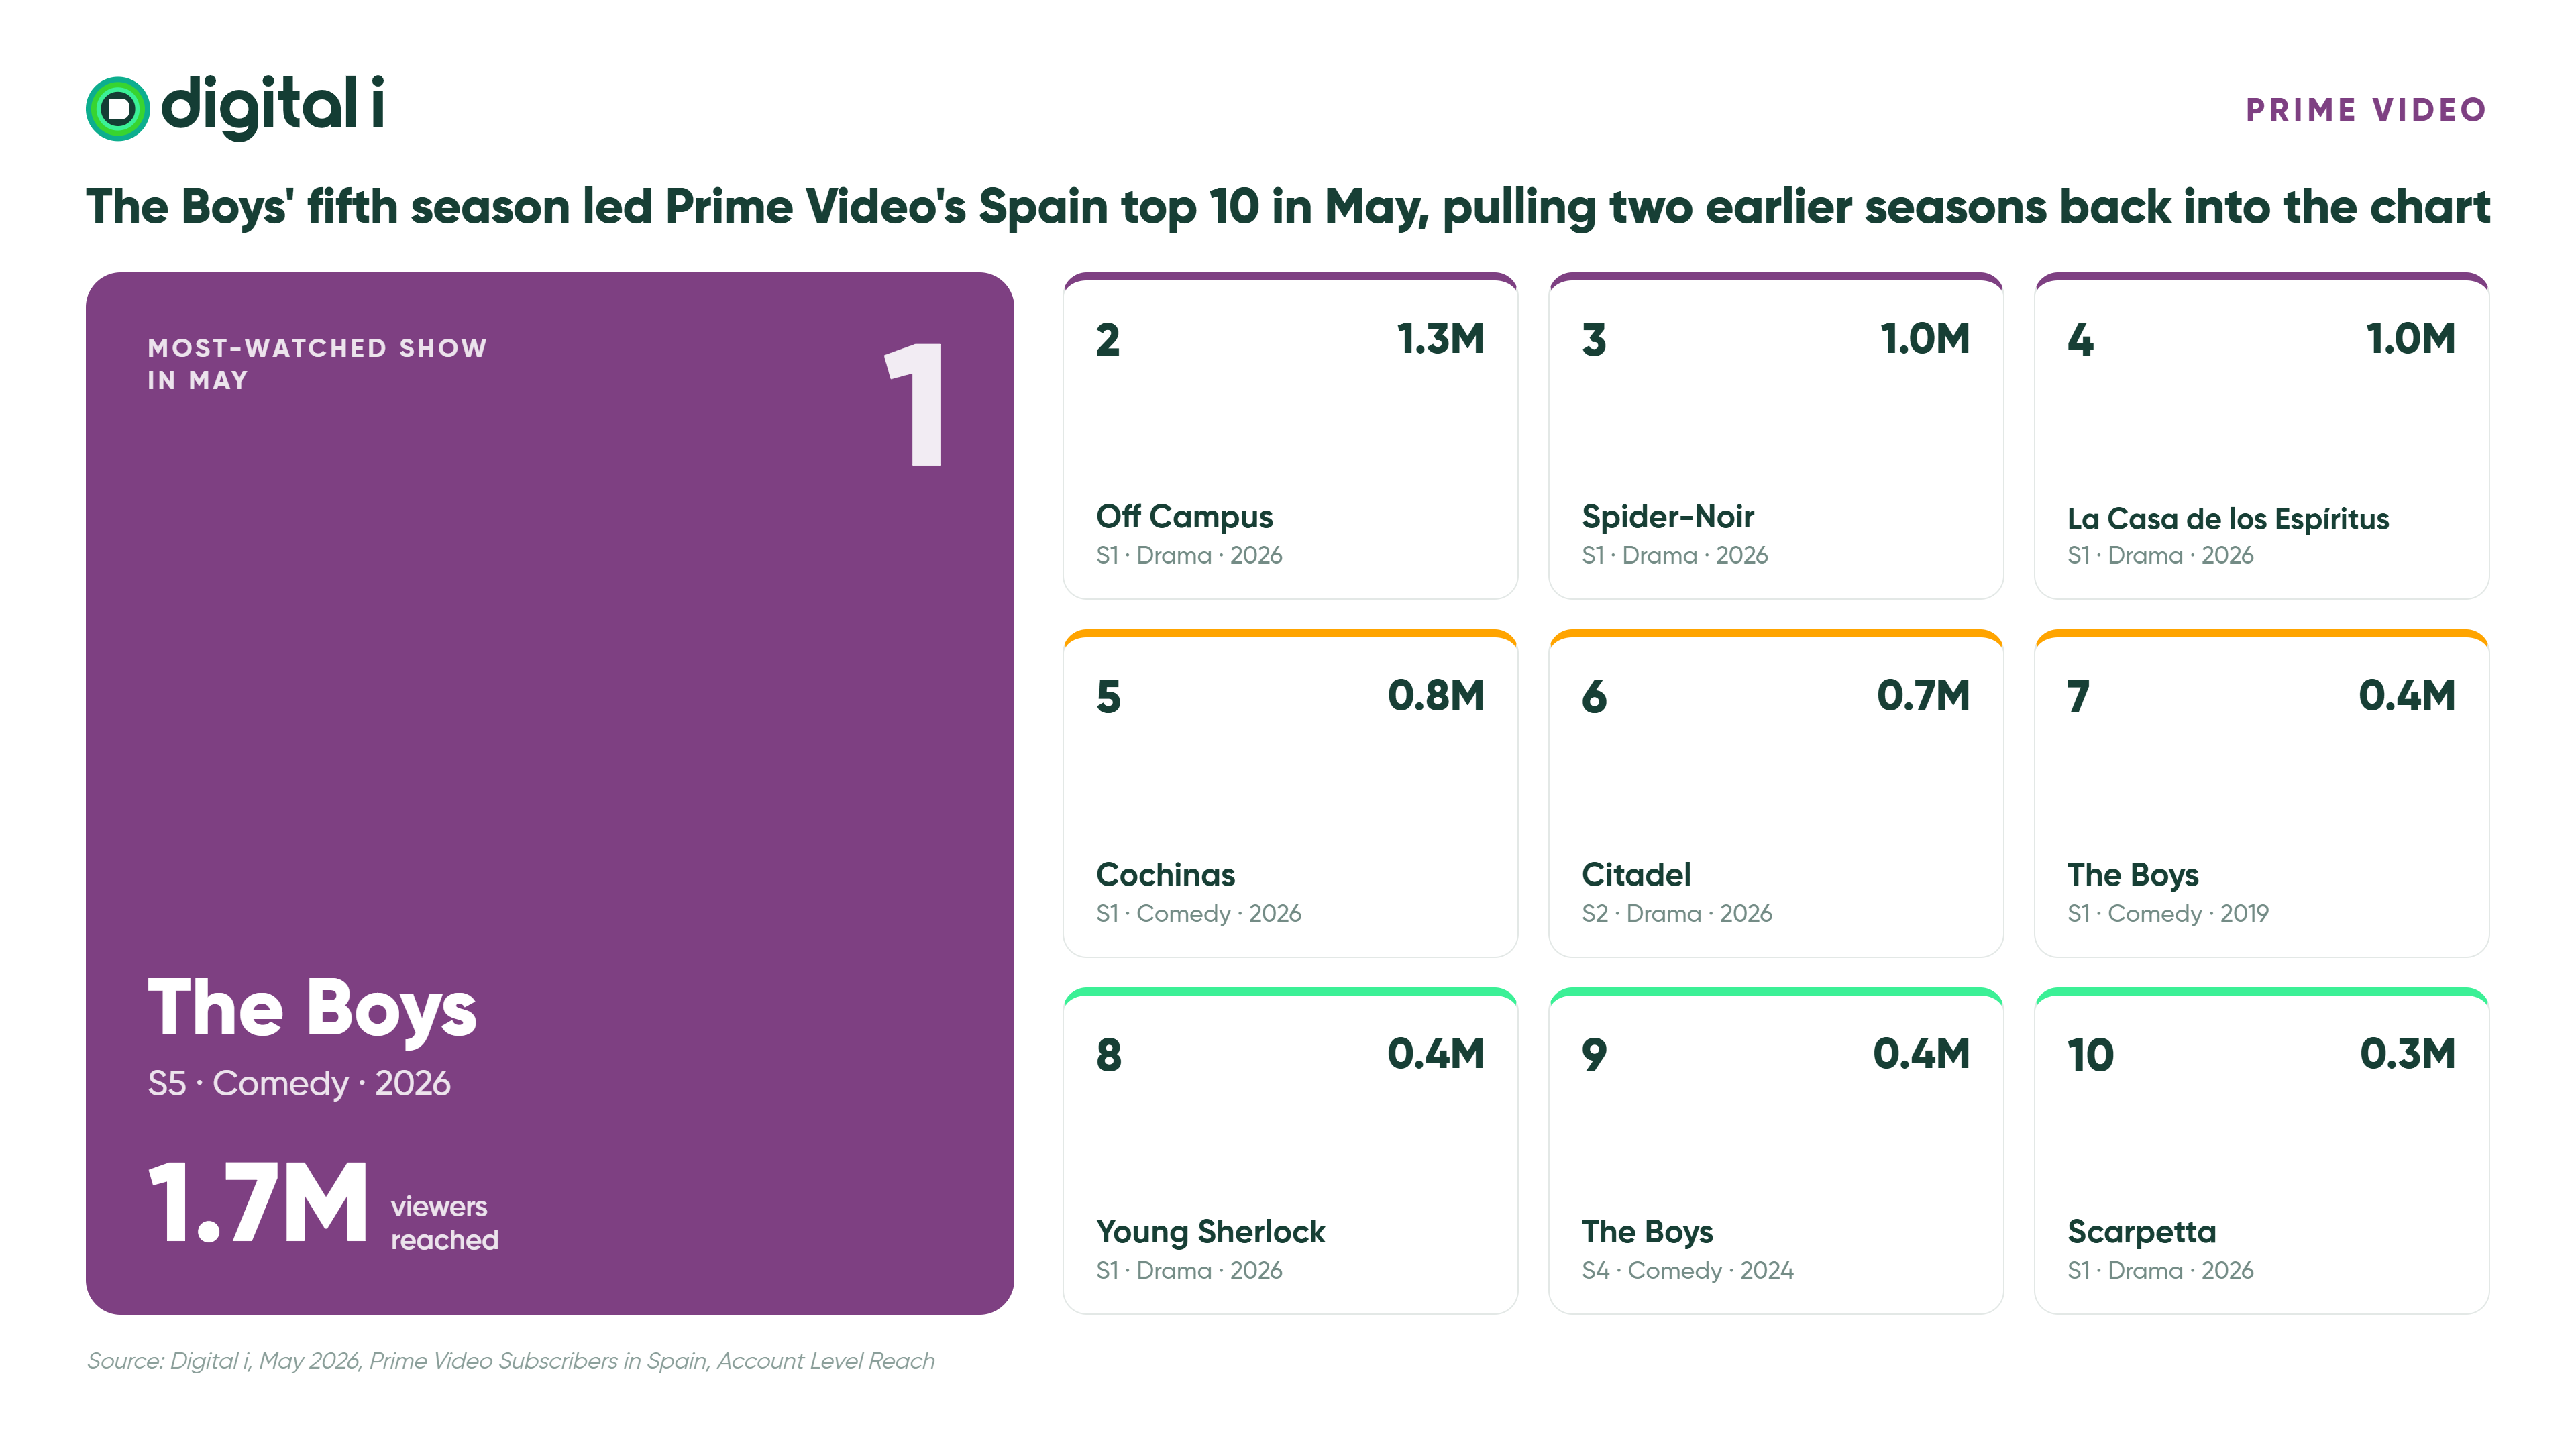Image resolution: width=2576 pixels, height=1449 pixels.
Task: Open the Off Campus rank 2 card
Action: coord(1290,436)
